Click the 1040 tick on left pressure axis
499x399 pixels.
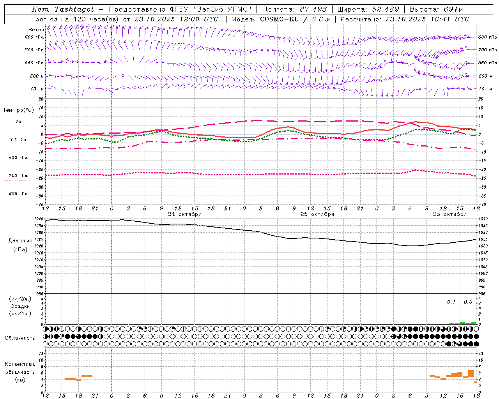(x=39, y=219)
